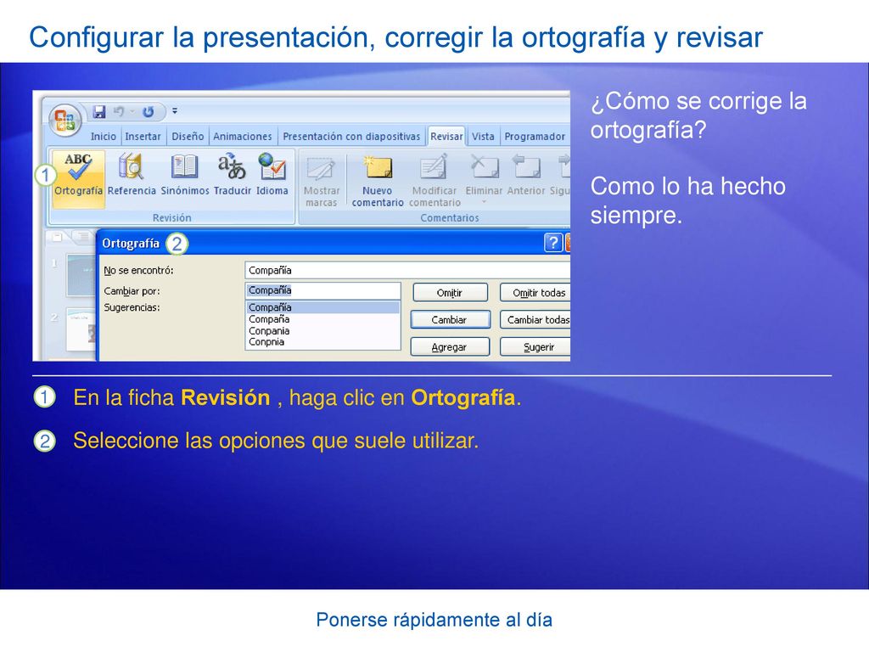
Task: Open the Programador tab
Action: (535, 137)
